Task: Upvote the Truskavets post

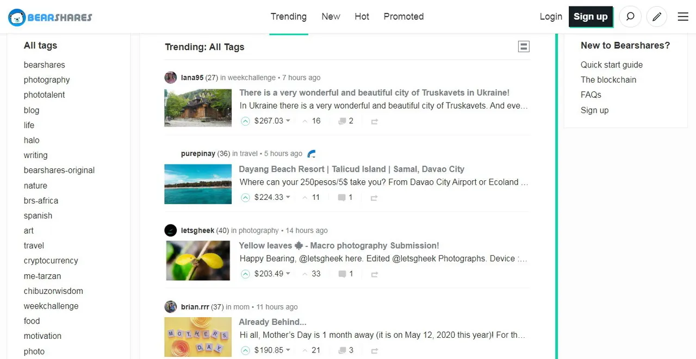Action: click(245, 121)
